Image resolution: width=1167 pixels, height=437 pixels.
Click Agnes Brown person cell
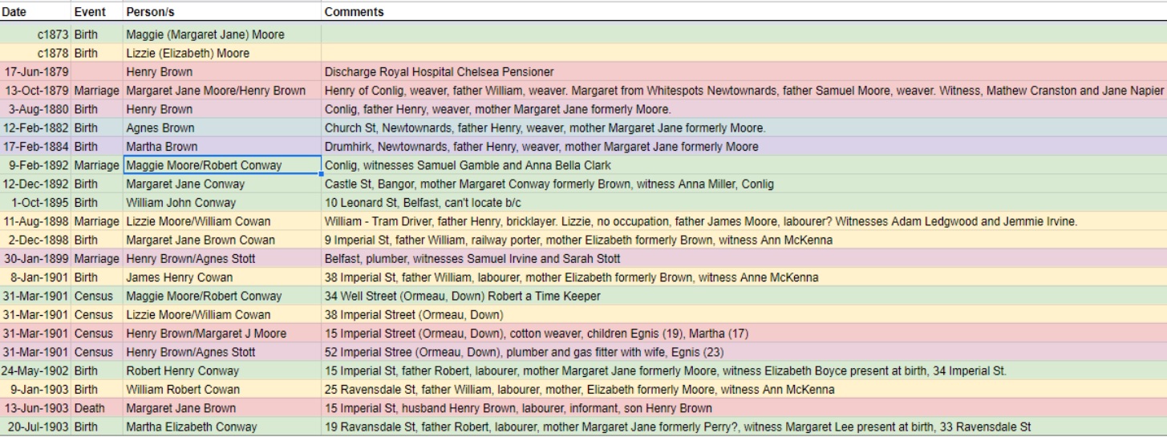pyautogui.click(x=222, y=128)
